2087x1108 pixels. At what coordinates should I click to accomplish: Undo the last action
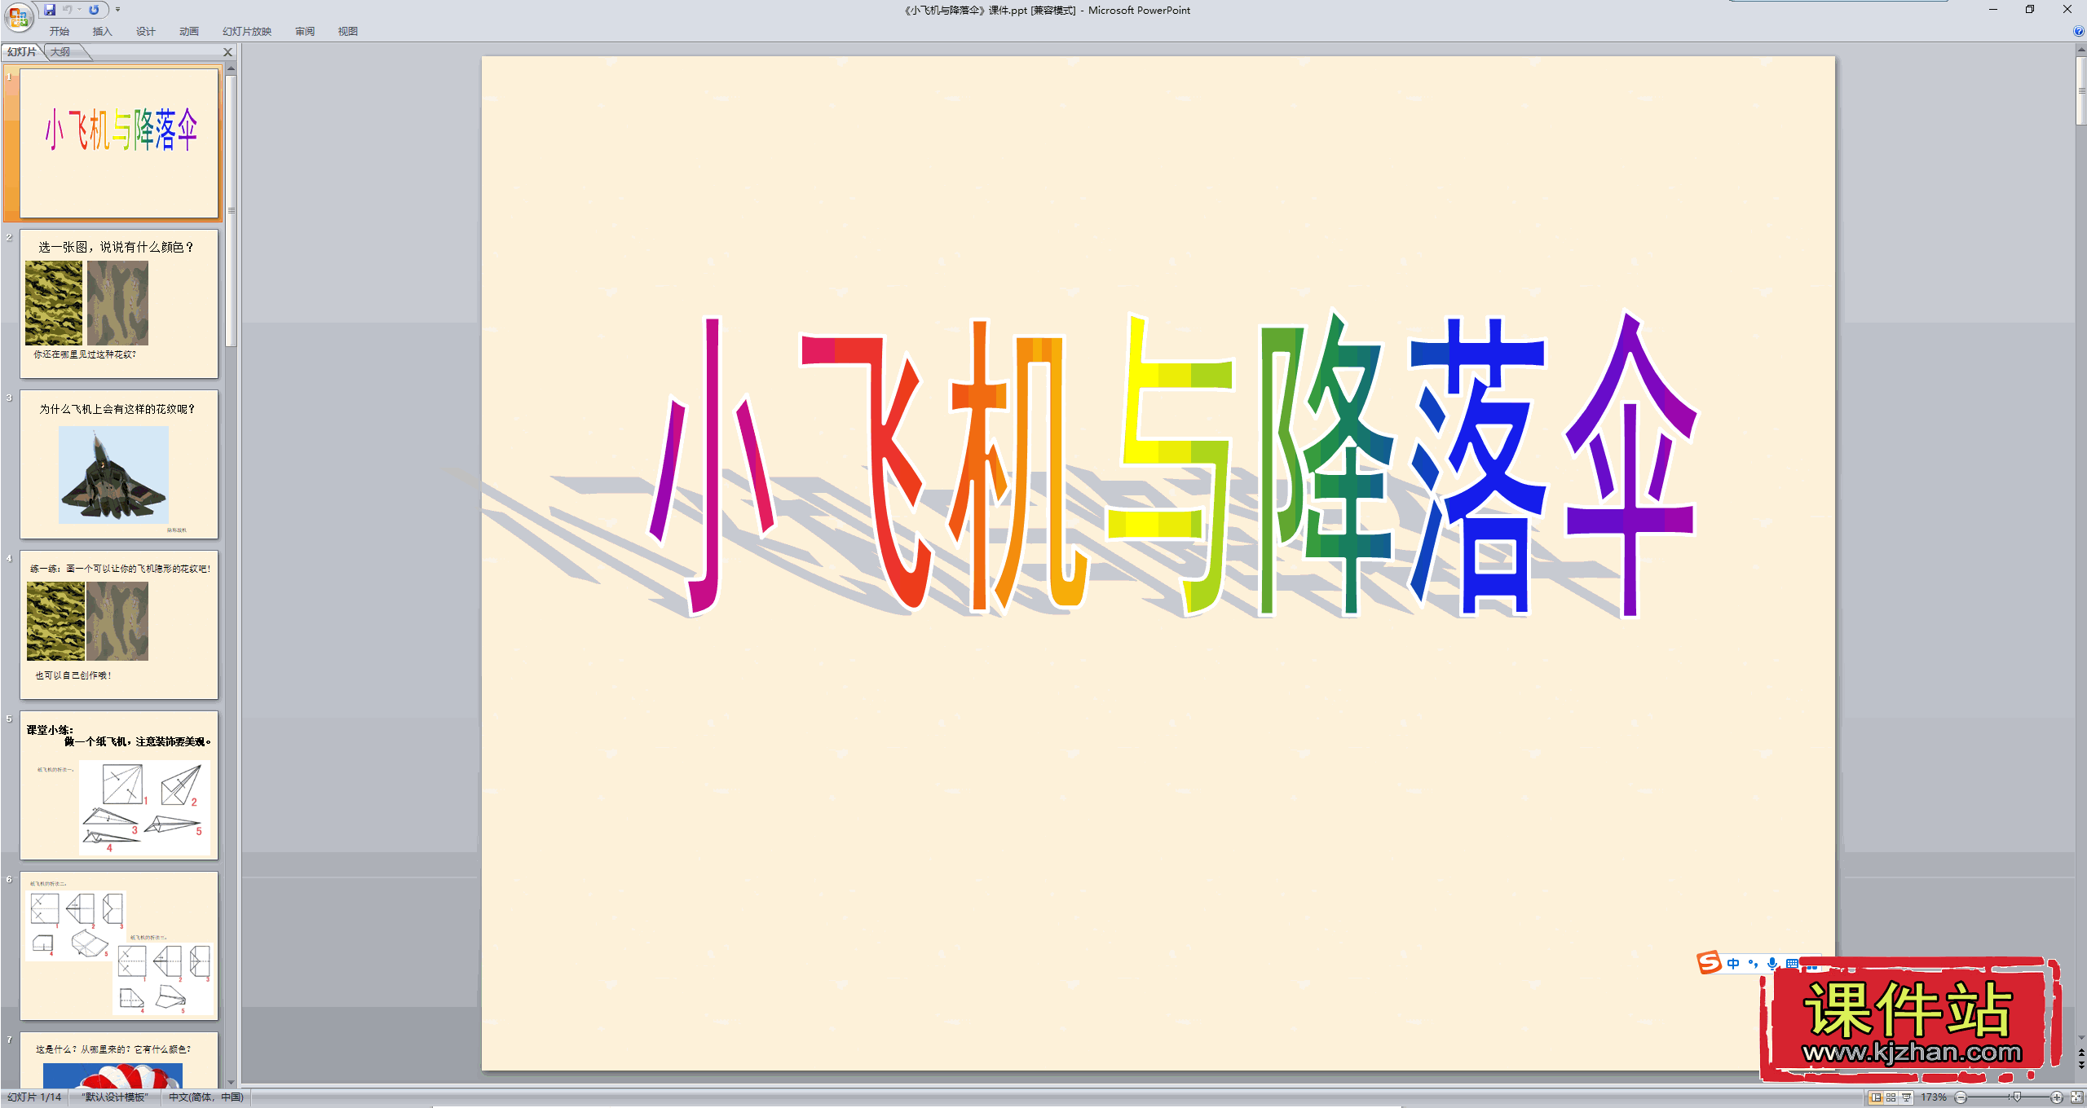pyautogui.click(x=68, y=10)
